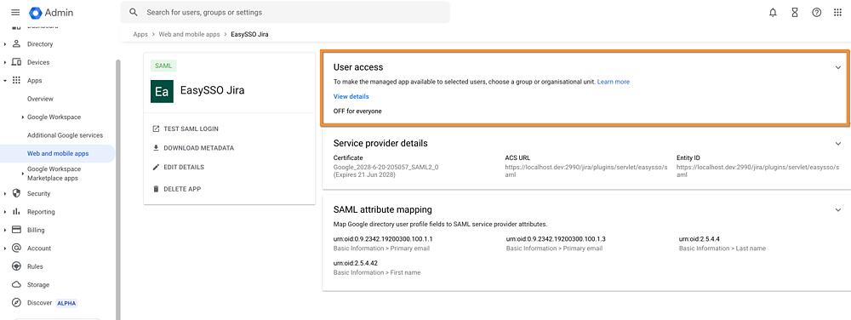Viewport: 851px width, 320px height.
Task: Open Additional Google services menu item
Action: [x=65, y=135]
